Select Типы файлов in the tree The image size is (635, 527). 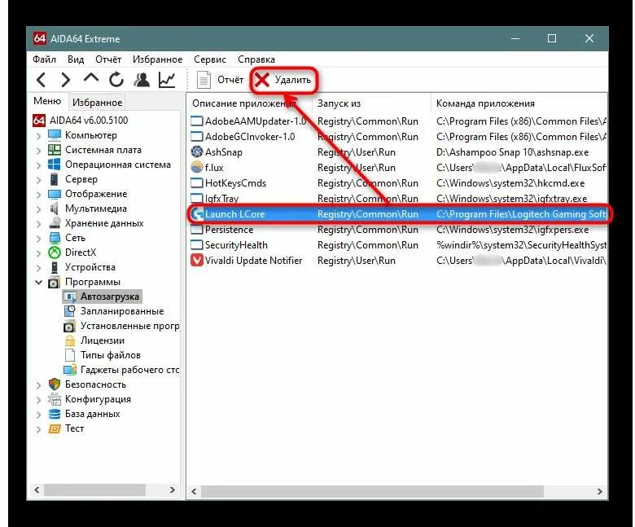110,355
